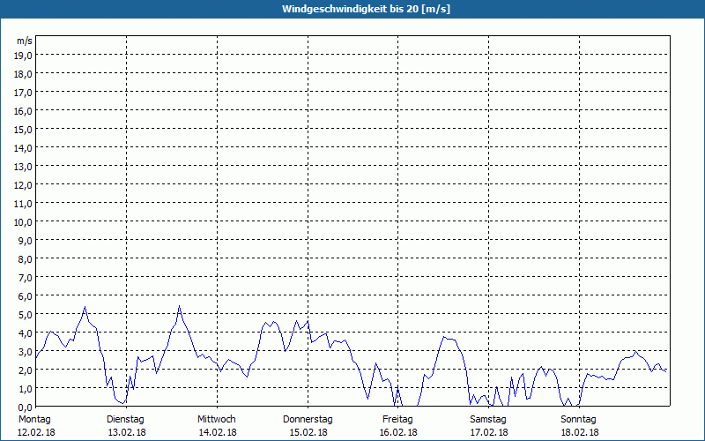
Task: Click the '14.02.18' date label
Action: 218,432
